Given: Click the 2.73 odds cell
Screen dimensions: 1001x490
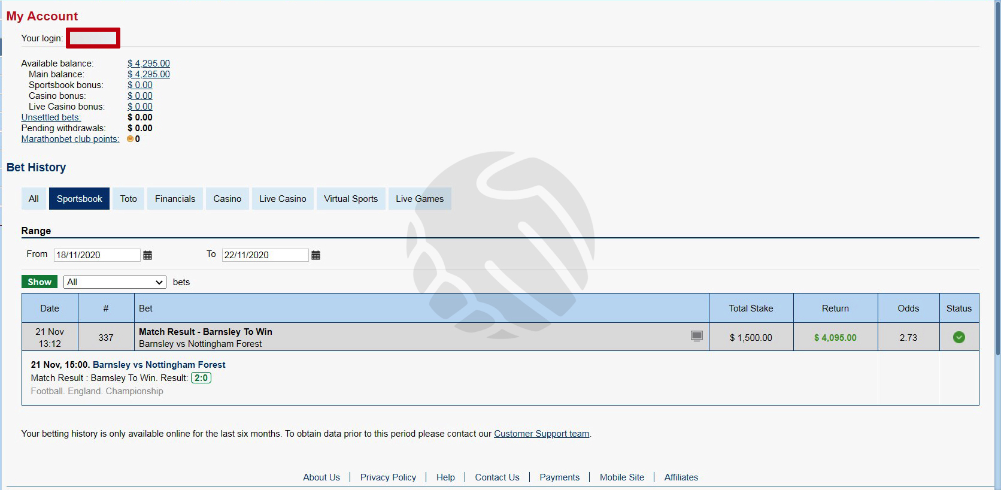Looking at the screenshot, I should pyautogui.click(x=908, y=337).
